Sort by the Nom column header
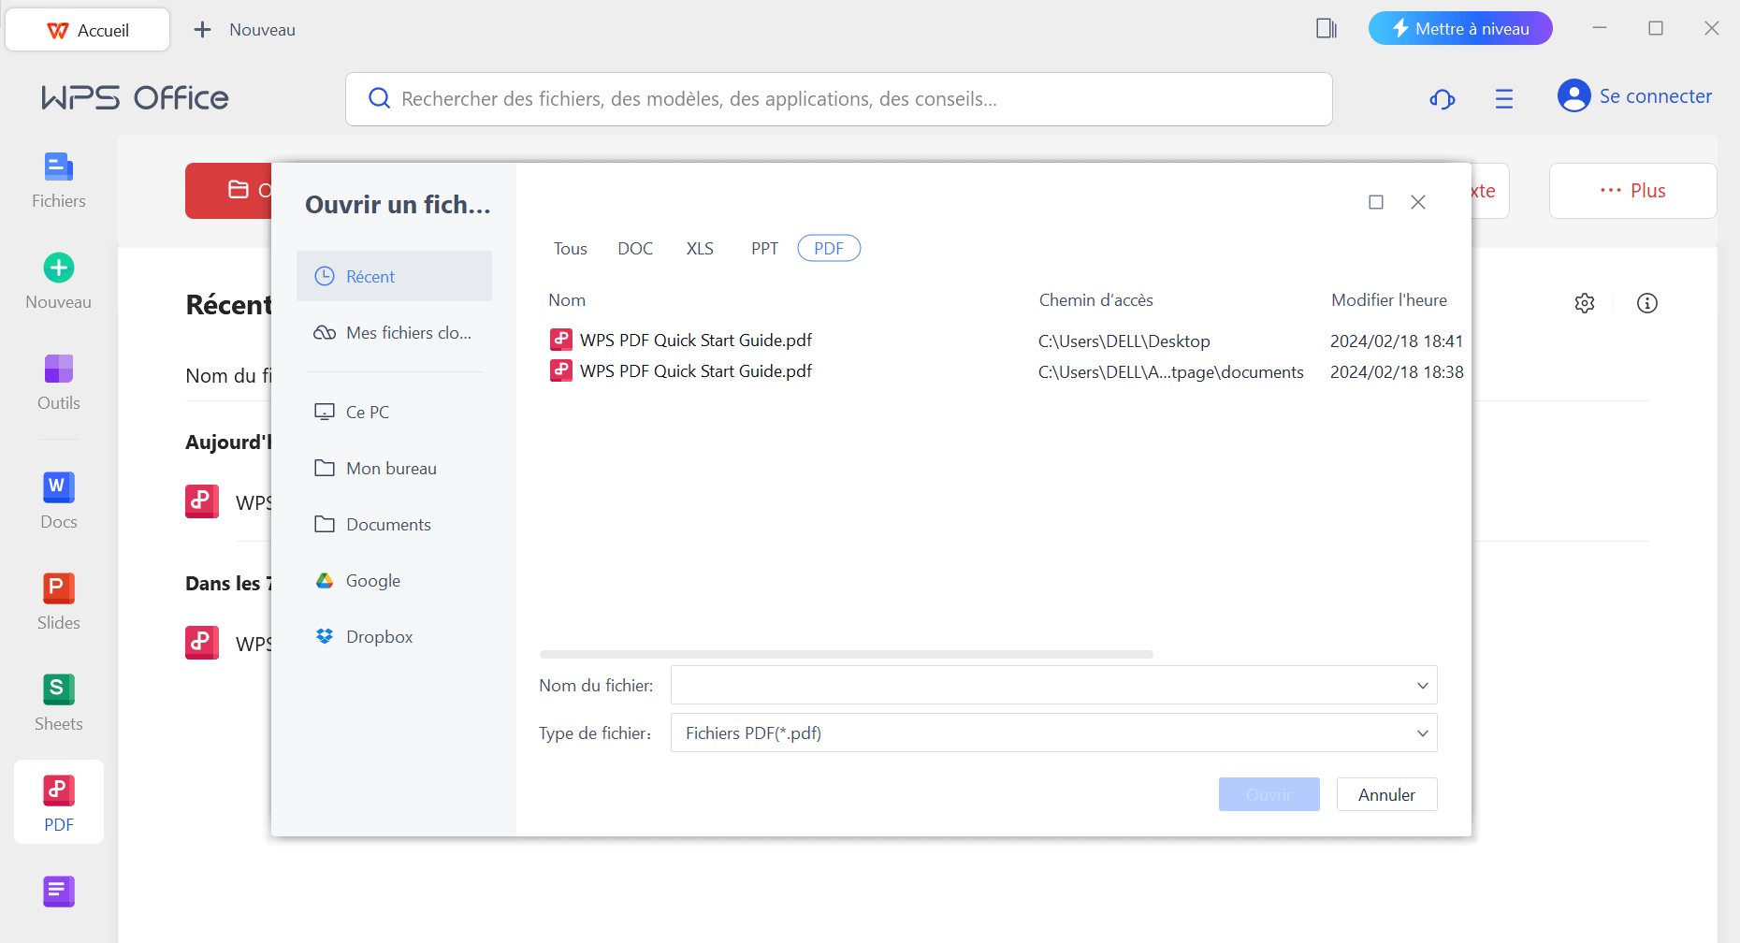Screen dimensions: 1740x943 coord(567,300)
